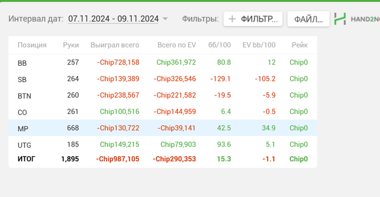Select the UTG position row
Image resolution: width=380 pixels, height=197 pixels.
tap(163, 144)
